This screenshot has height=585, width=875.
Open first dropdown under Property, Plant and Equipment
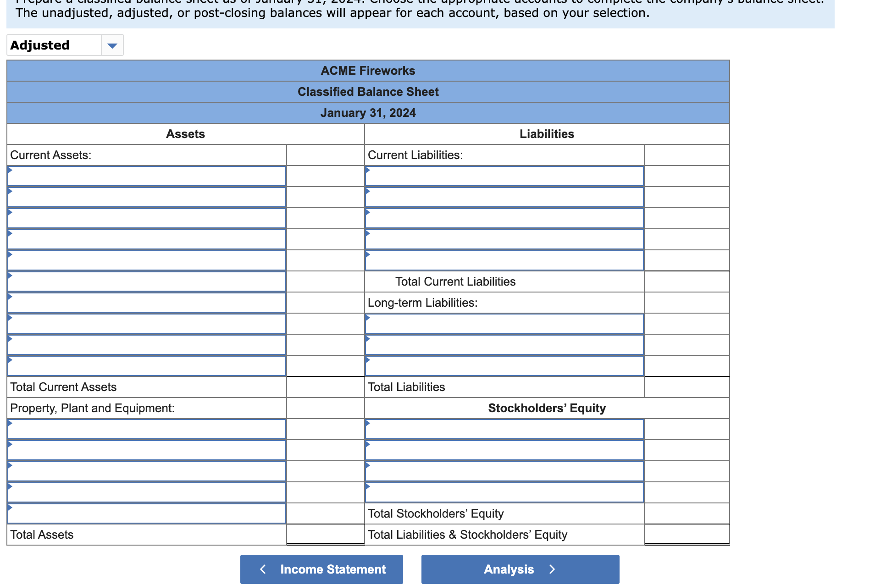coord(147,429)
